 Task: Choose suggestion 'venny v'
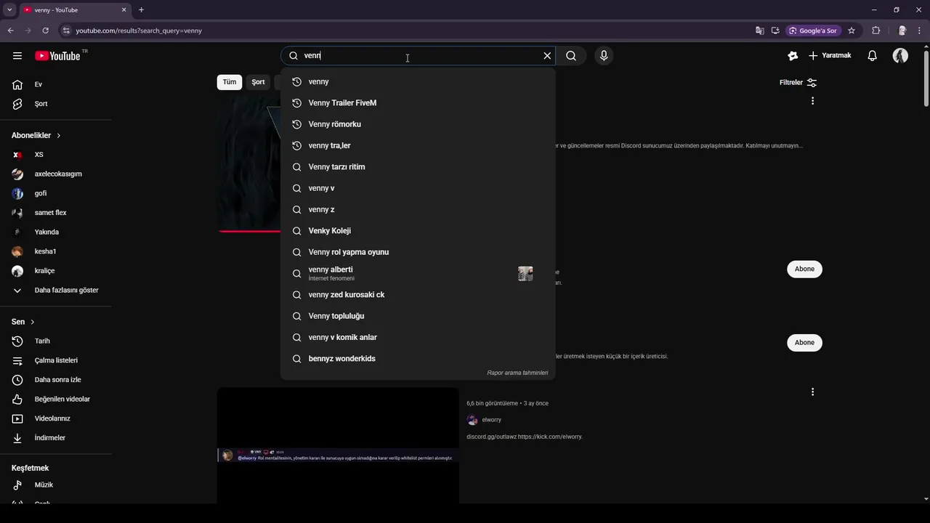click(x=418, y=188)
